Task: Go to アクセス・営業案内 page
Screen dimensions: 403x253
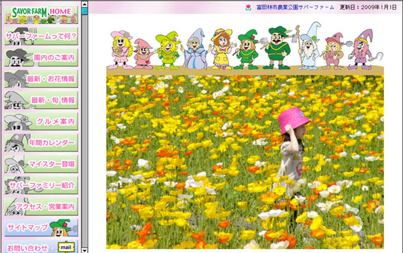Action: (x=41, y=206)
